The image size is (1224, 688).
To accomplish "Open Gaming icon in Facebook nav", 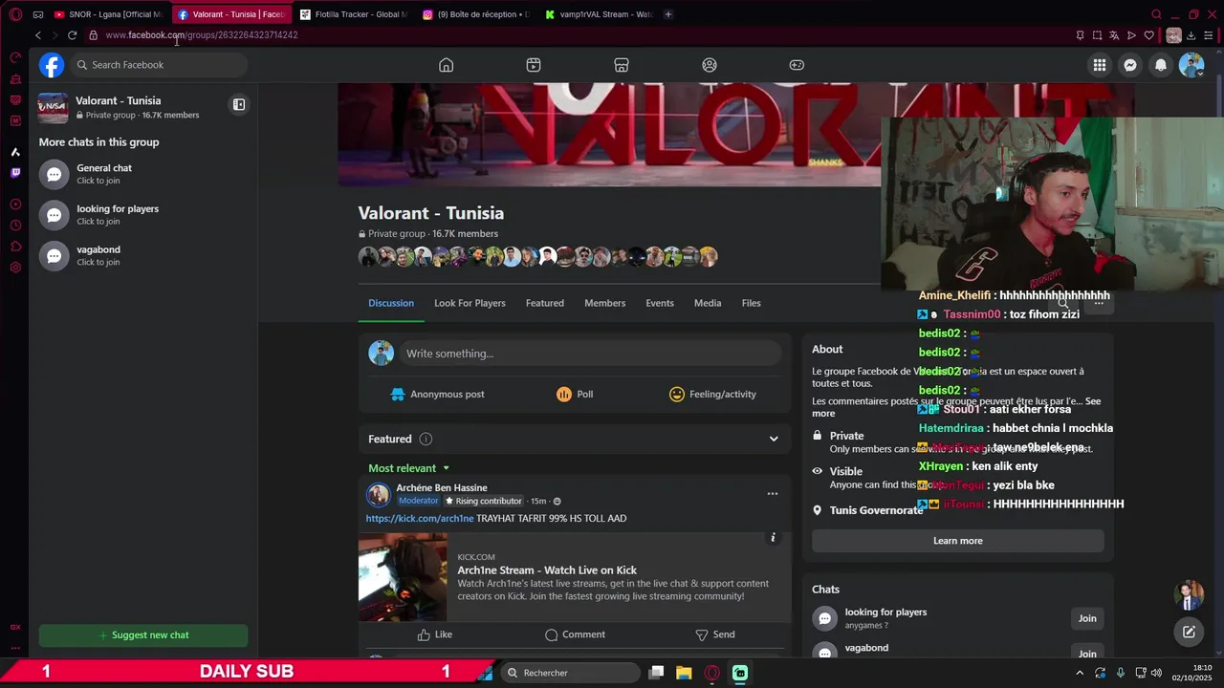I will (797, 65).
